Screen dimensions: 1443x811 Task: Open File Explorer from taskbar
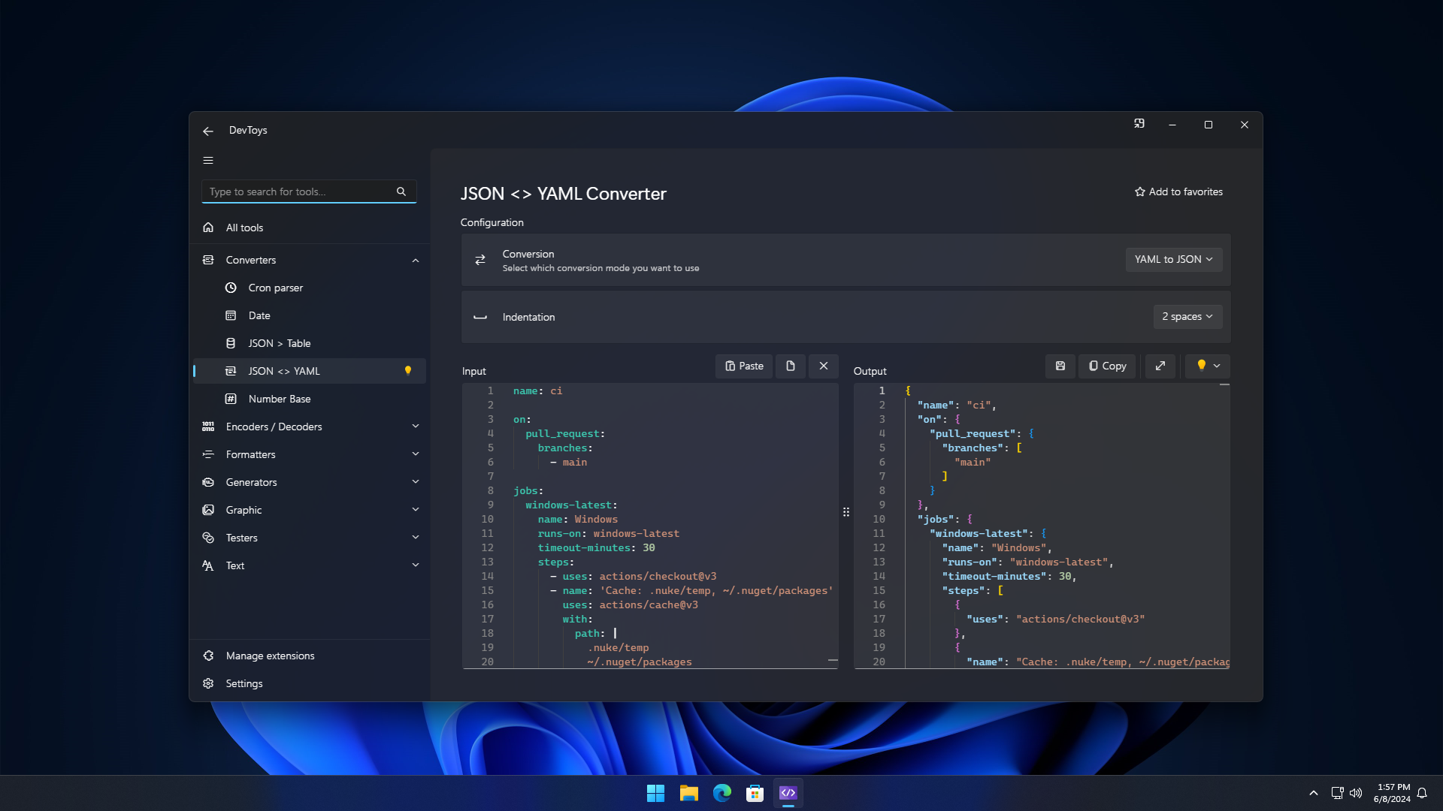click(x=688, y=793)
